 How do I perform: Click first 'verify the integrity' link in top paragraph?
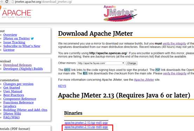click(174, 43)
